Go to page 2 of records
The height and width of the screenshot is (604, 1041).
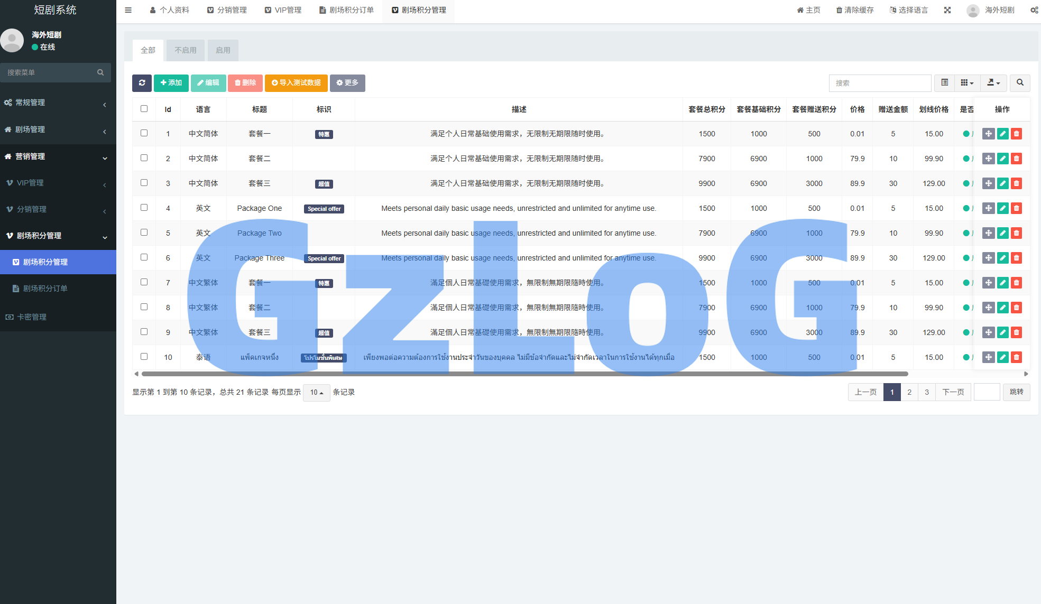tap(909, 392)
